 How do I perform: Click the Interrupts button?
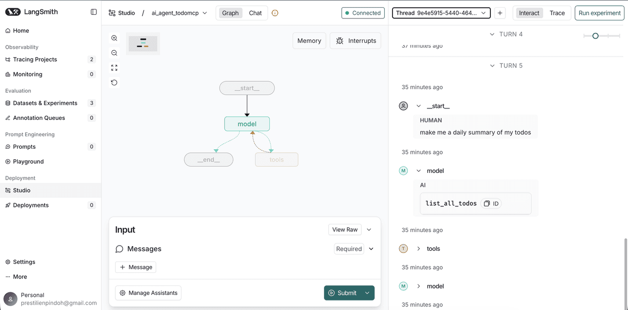click(356, 41)
